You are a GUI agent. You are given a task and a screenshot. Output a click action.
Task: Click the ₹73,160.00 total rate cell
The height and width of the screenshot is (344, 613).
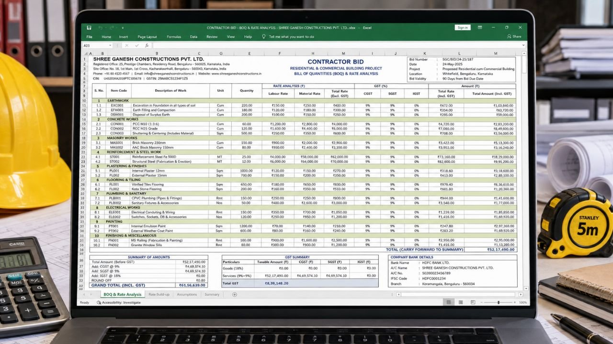446,157
